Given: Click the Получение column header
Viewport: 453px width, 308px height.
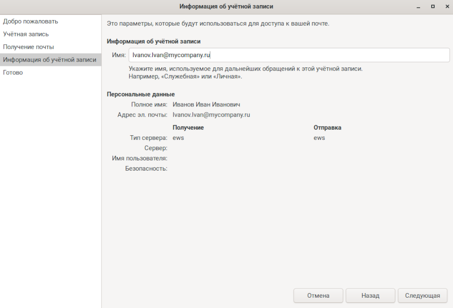Looking at the screenshot, I should click(x=188, y=128).
